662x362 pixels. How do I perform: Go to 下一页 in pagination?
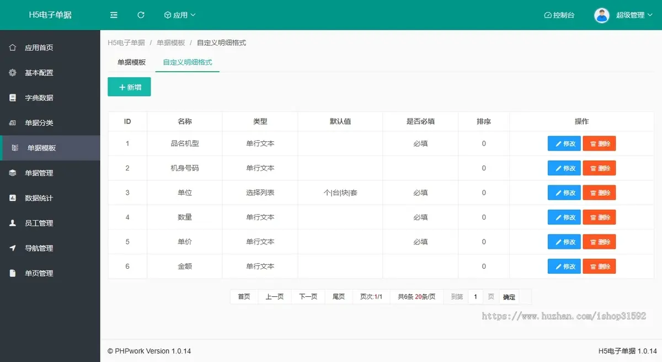coord(308,297)
